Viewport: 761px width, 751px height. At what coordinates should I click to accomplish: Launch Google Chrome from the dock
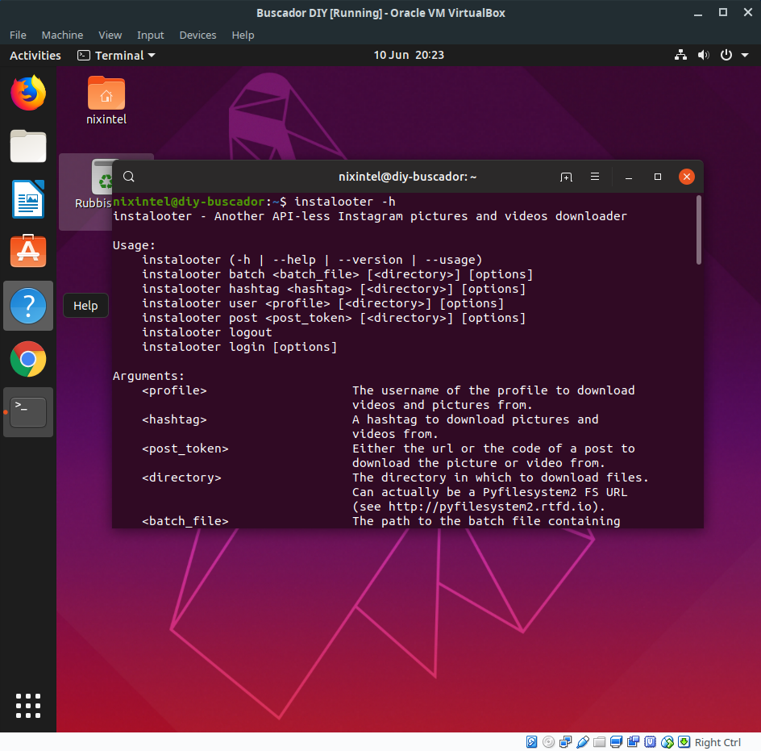pyautogui.click(x=28, y=359)
